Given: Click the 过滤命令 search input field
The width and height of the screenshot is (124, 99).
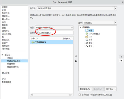Looking at the screenshot, I should pos(56,33).
